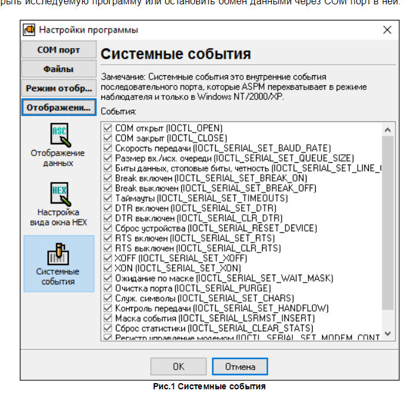The height and width of the screenshot is (393, 407).
Task: Expand the Режим отображения section
Action: click(x=59, y=88)
